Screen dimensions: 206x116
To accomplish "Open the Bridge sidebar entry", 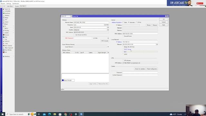I will [x=6, y=18].
